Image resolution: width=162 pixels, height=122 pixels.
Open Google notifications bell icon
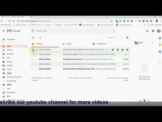pyautogui.click(x=153, y=31)
